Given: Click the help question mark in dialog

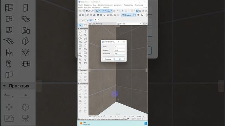Looking at the screenshot, I should (x=119, y=42).
